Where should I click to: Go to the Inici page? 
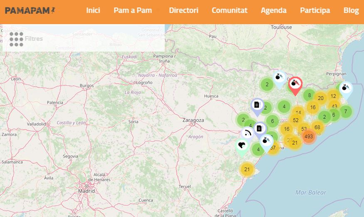(93, 10)
